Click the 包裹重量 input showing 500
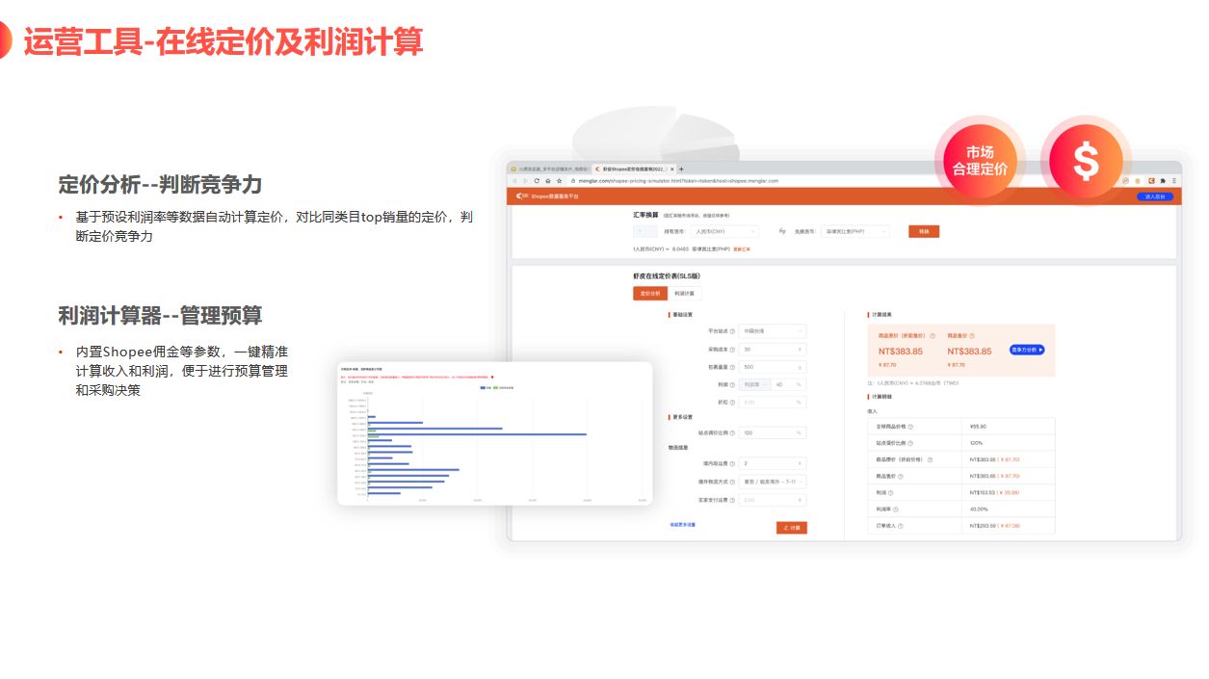 [x=774, y=367]
